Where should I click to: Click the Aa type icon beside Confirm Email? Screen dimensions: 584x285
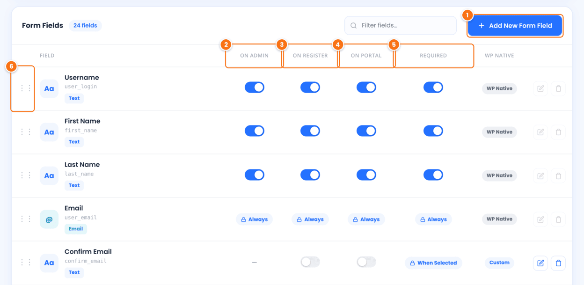(x=49, y=263)
